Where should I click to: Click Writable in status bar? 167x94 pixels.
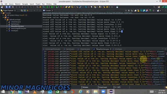click(x=85, y=87)
